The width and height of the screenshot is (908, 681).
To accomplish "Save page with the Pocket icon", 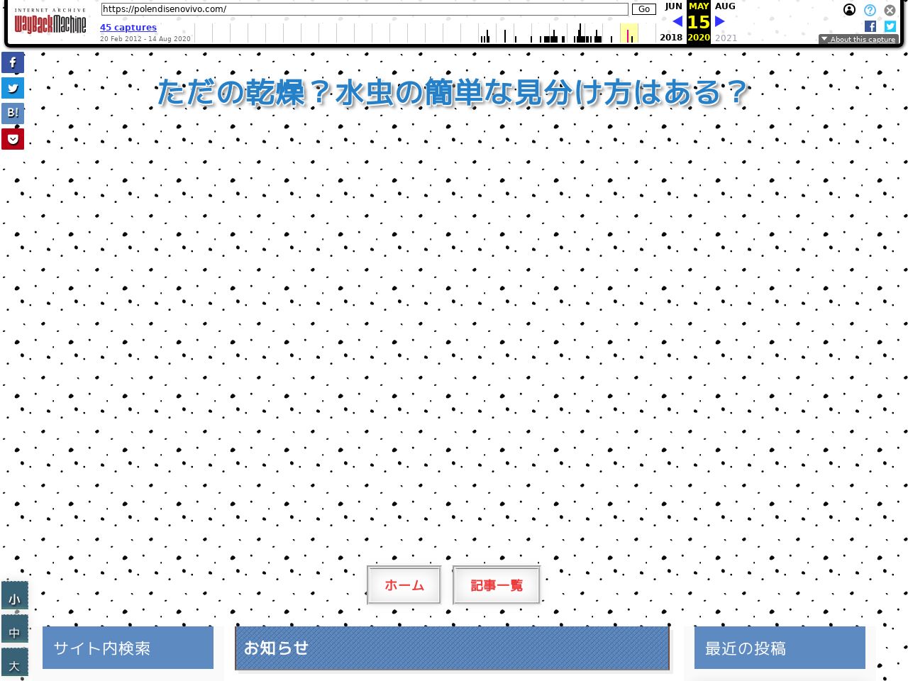I will (13, 139).
